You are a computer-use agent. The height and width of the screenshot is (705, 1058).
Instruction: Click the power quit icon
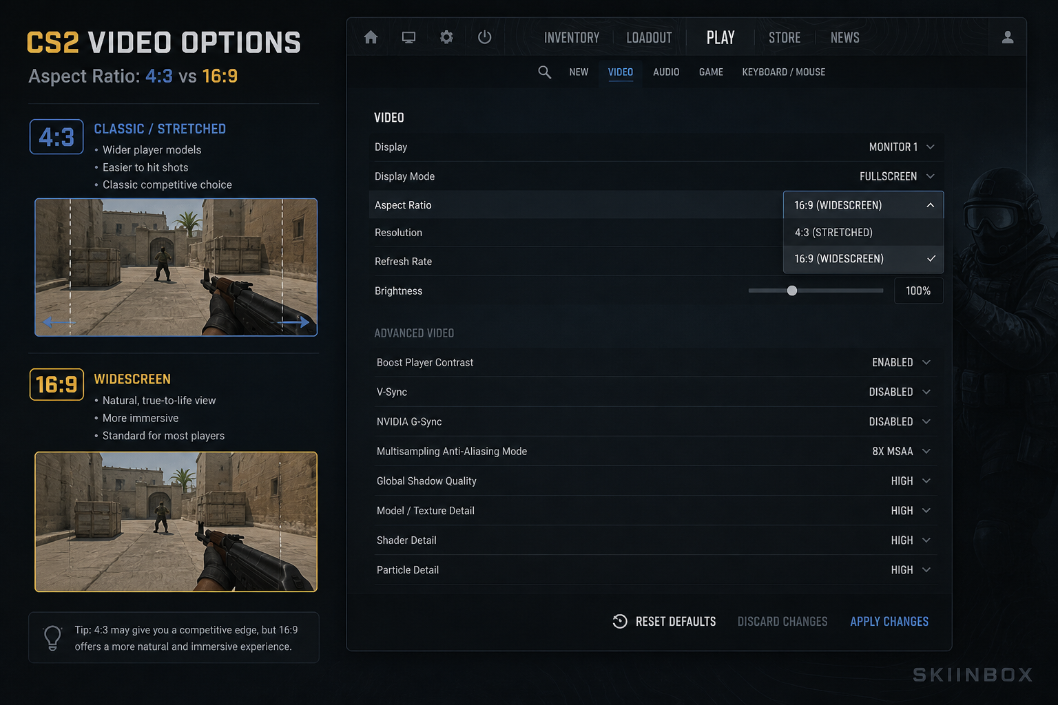pos(485,37)
